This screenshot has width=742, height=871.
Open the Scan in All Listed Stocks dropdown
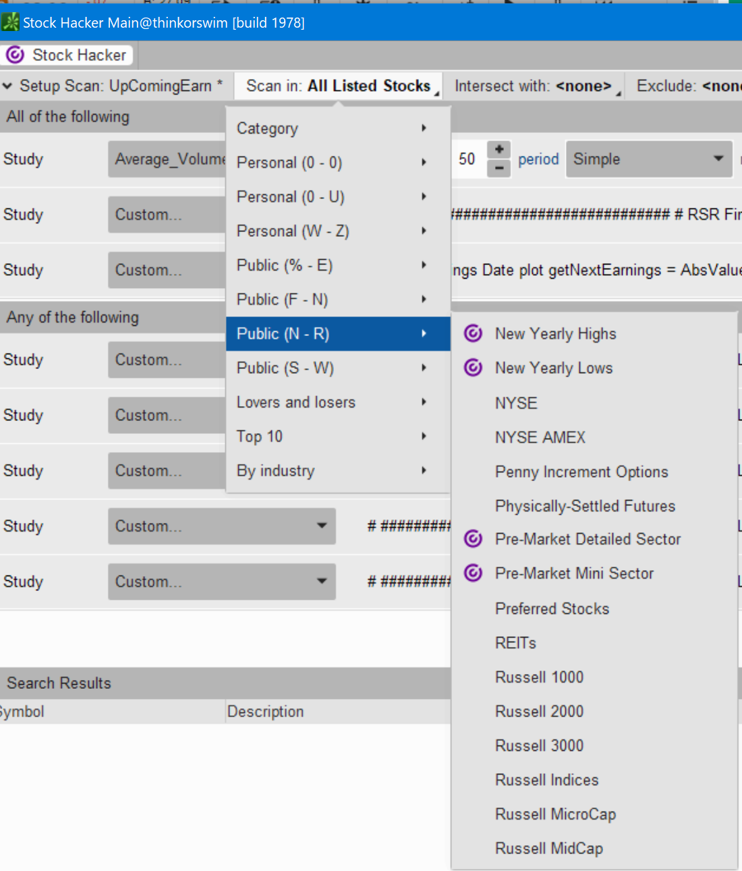(x=338, y=86)
